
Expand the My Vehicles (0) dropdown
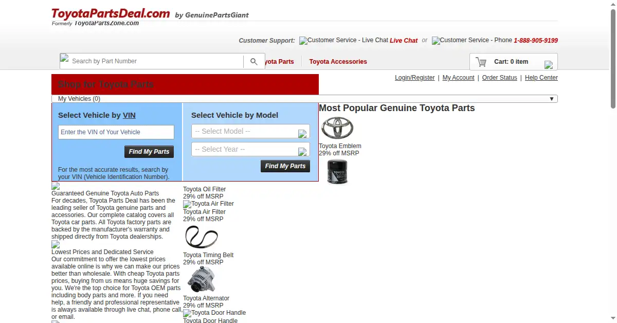[304, 99]
